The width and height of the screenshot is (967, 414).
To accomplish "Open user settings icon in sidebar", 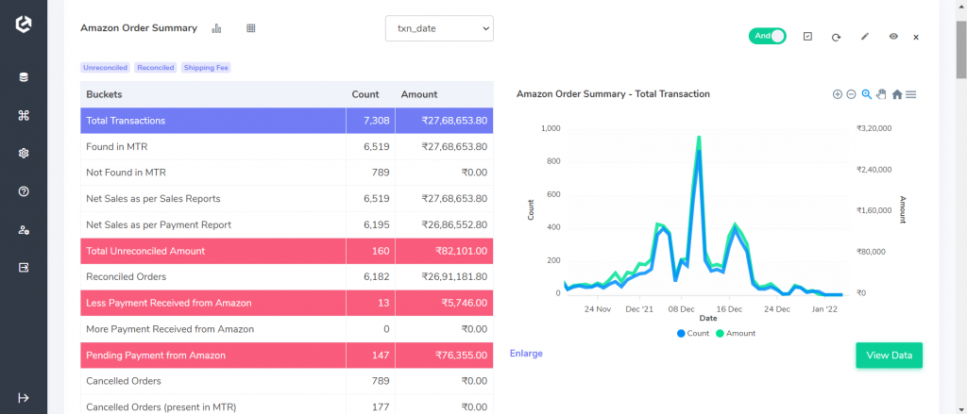I will point(24,230).
